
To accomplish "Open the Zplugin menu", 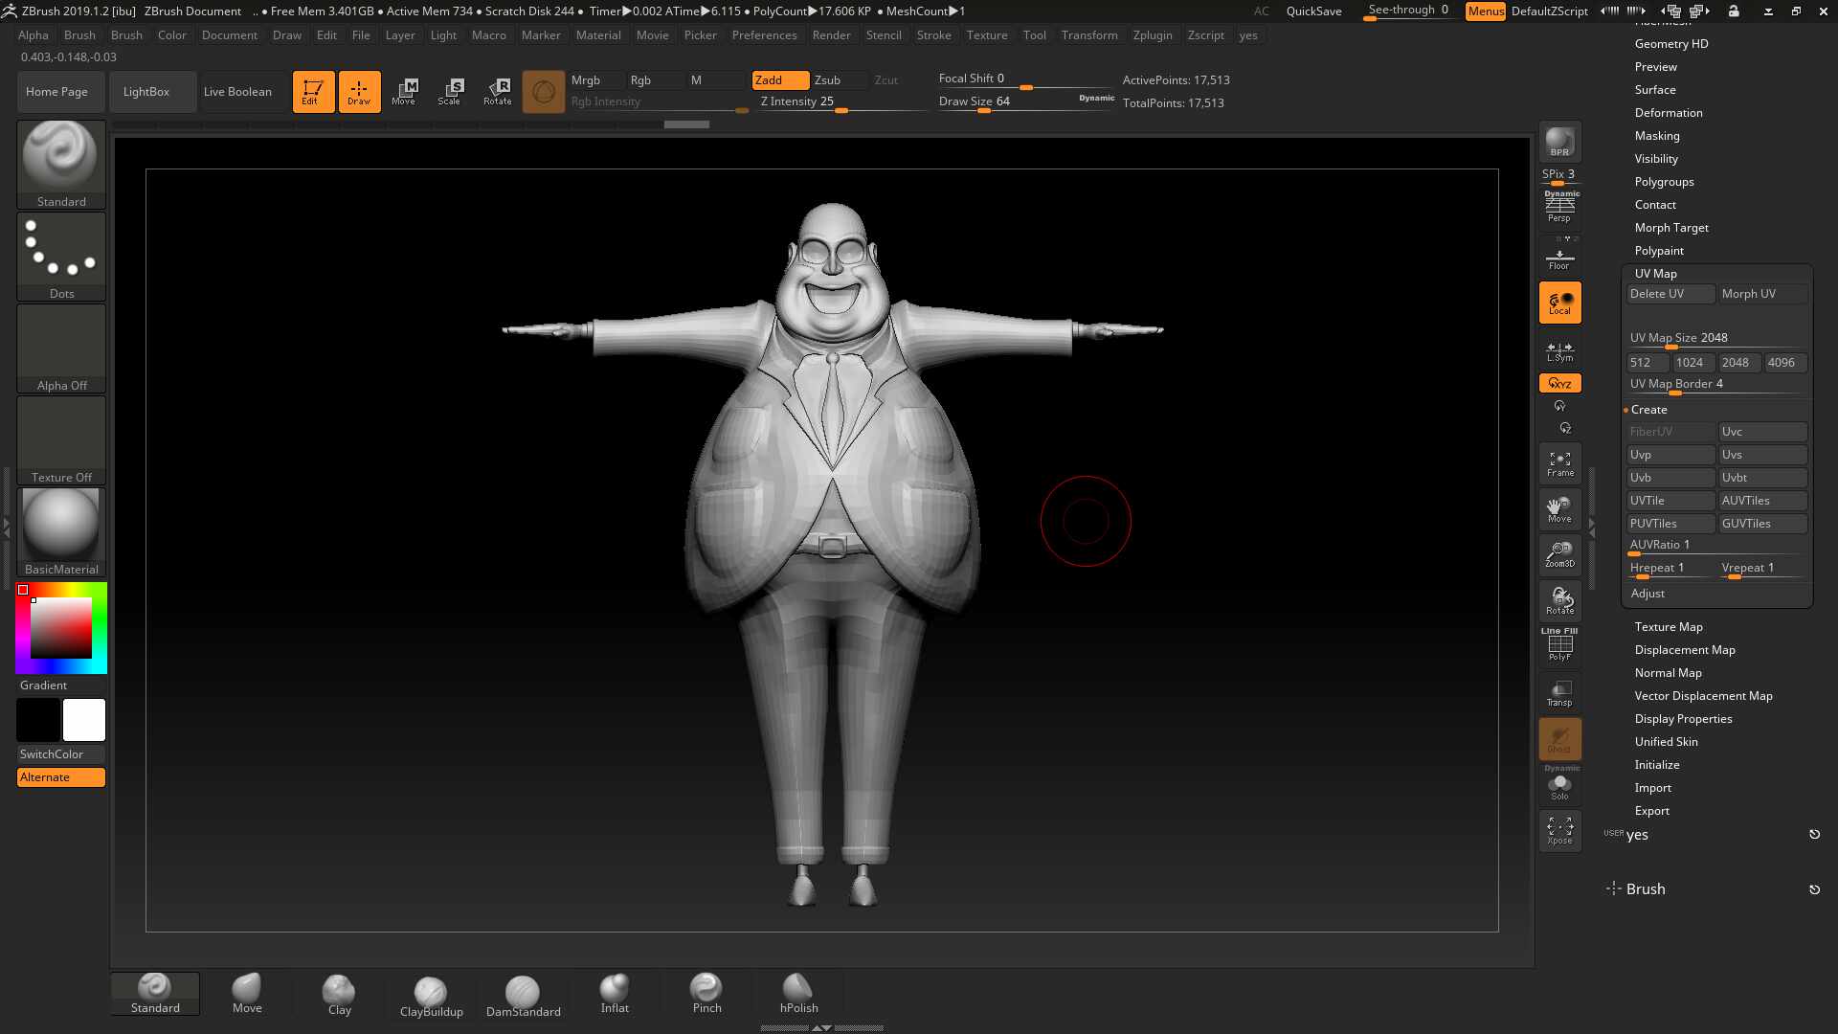I will (1153, 35).
